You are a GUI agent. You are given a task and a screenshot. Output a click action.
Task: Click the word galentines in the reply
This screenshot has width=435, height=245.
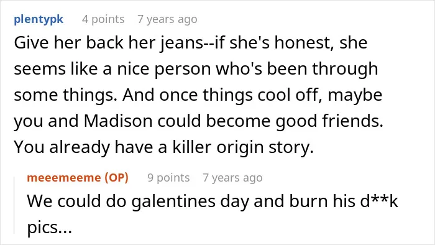point(173,201)
